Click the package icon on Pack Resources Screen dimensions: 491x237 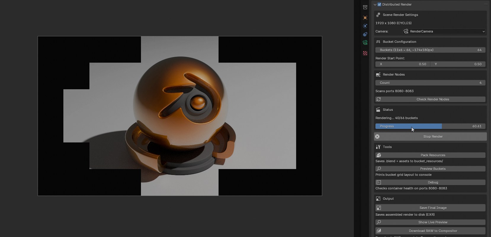378,155
